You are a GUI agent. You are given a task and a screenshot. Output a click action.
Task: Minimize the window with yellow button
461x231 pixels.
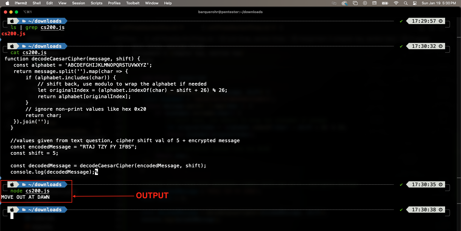(x=11, y=12)
